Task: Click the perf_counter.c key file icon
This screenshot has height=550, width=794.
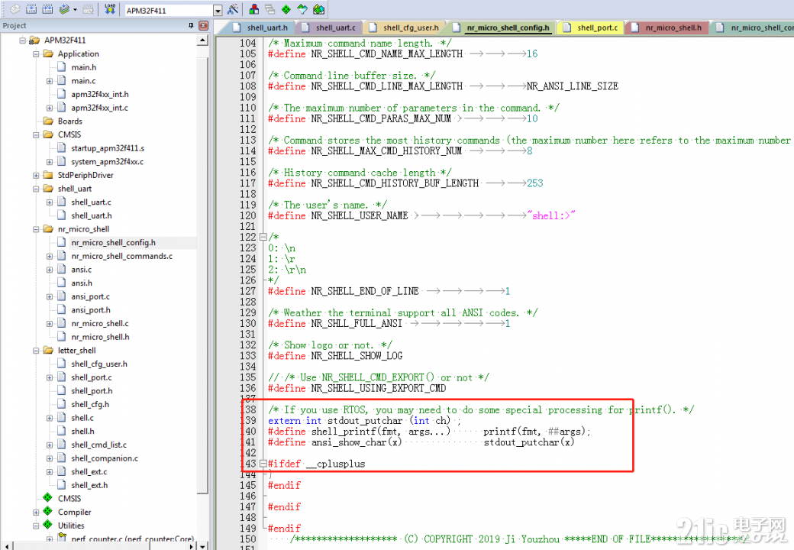Action: [63, 538]
